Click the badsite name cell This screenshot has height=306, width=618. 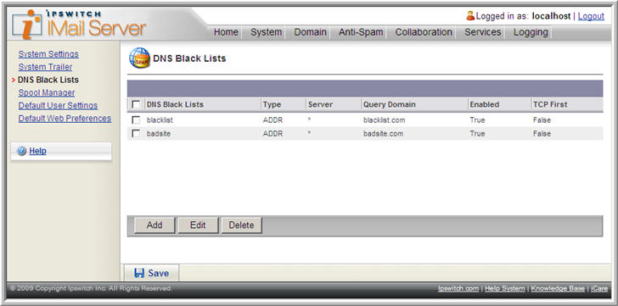pyautogui.click(x=159, y=134)
